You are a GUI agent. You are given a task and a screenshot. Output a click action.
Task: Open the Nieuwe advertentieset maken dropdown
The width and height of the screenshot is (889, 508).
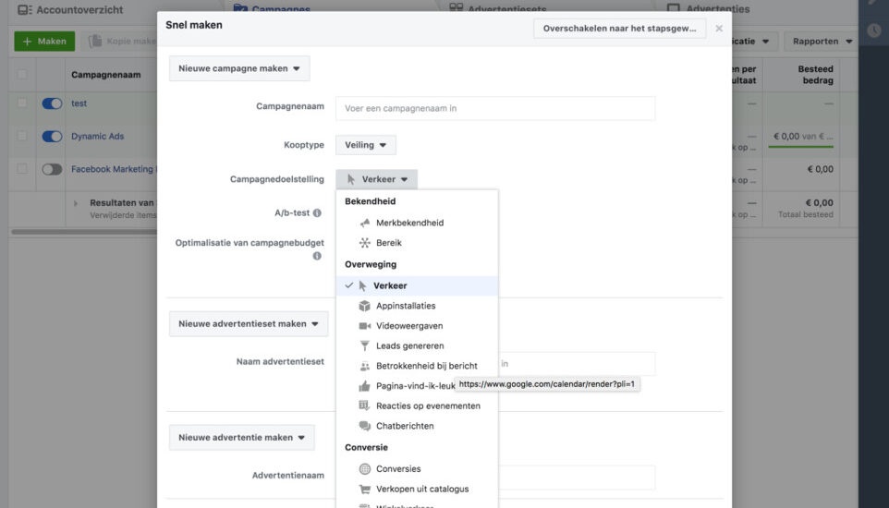[249, 324]
